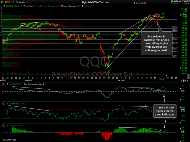Select arithmetic scale A toggle
Viewport: 190px width, 142px height.
click(182, 81)
